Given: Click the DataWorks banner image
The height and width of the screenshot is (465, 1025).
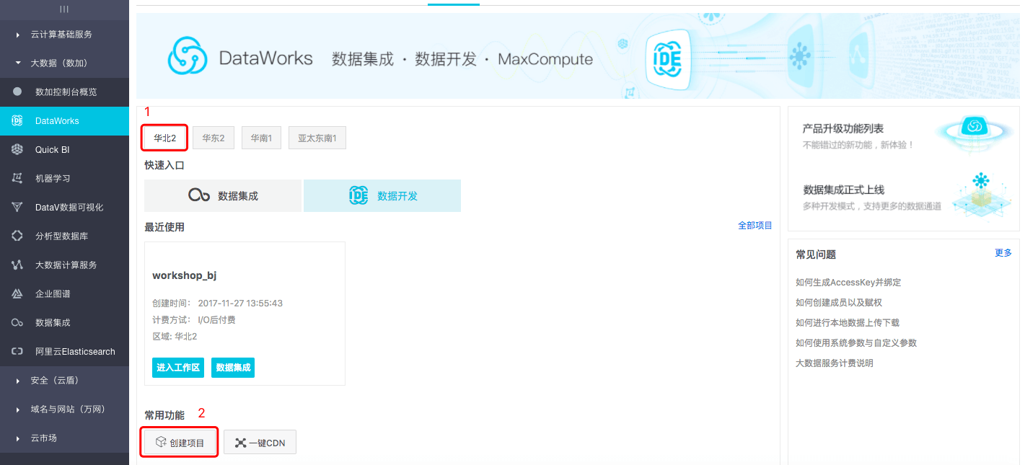Looking at the screenshot, I should [578, 56].
